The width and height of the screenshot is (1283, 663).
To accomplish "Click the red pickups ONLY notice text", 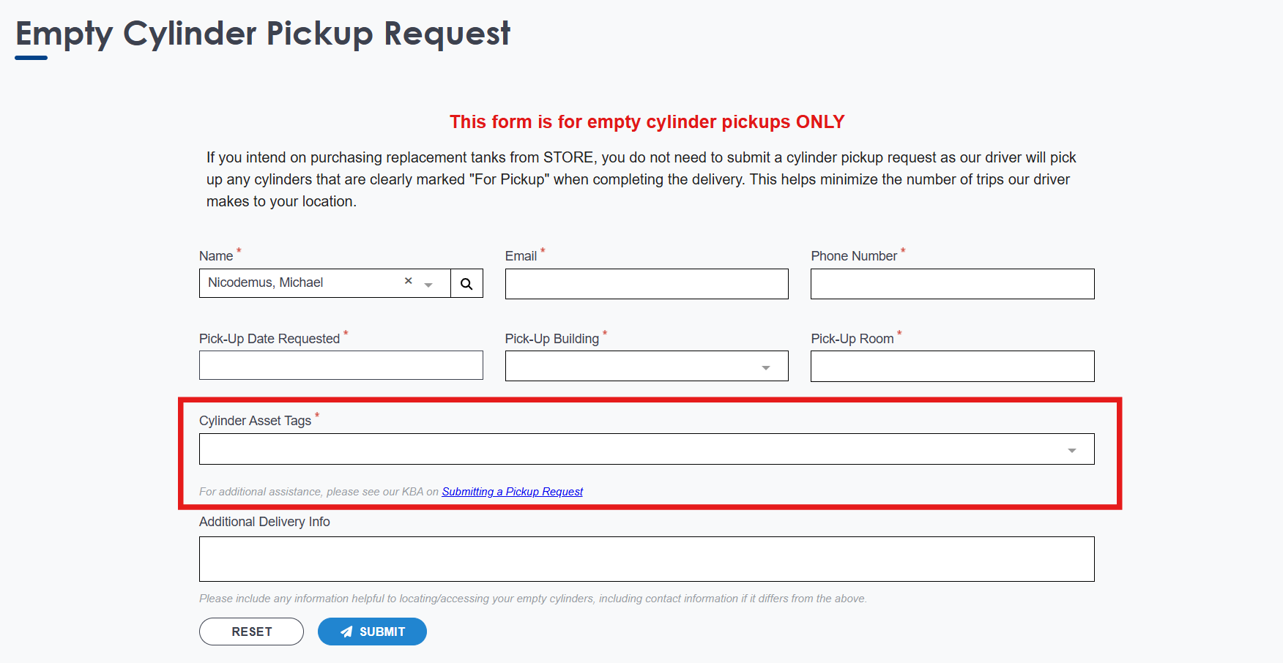I will [x=647, y=121].
